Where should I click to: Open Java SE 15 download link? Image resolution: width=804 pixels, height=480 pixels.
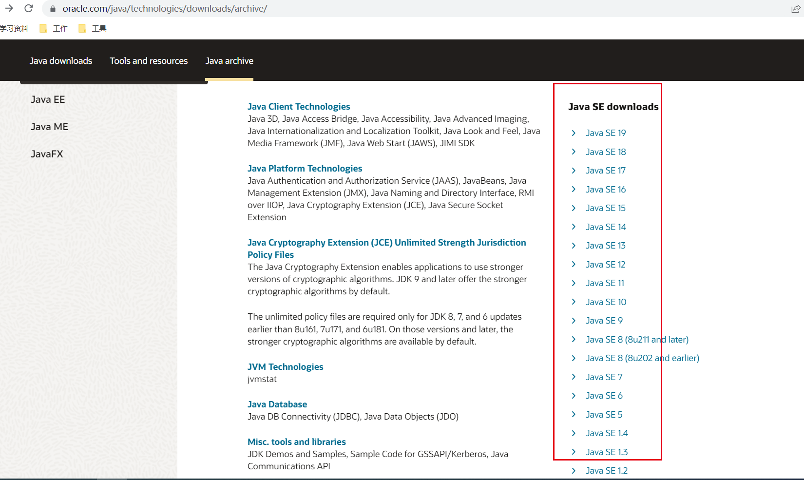coord(606,208)
